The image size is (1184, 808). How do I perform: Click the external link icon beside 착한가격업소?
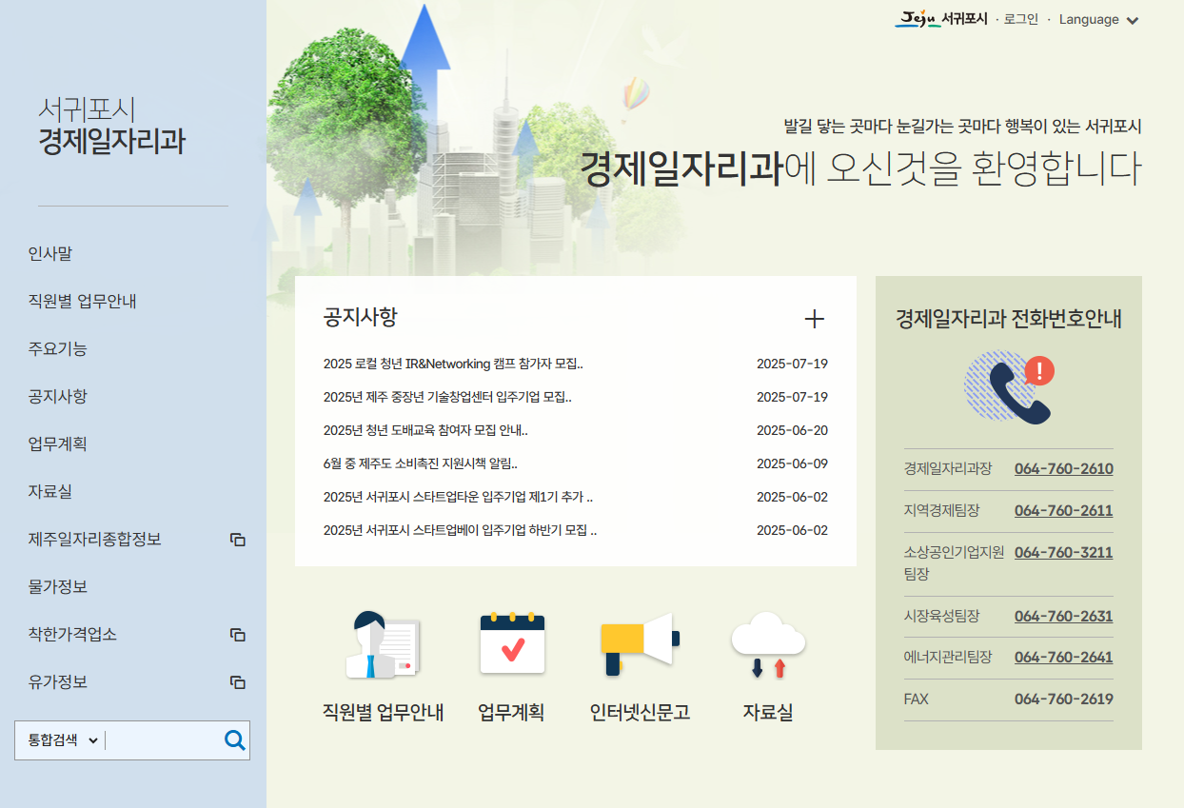tap(236, 635)
